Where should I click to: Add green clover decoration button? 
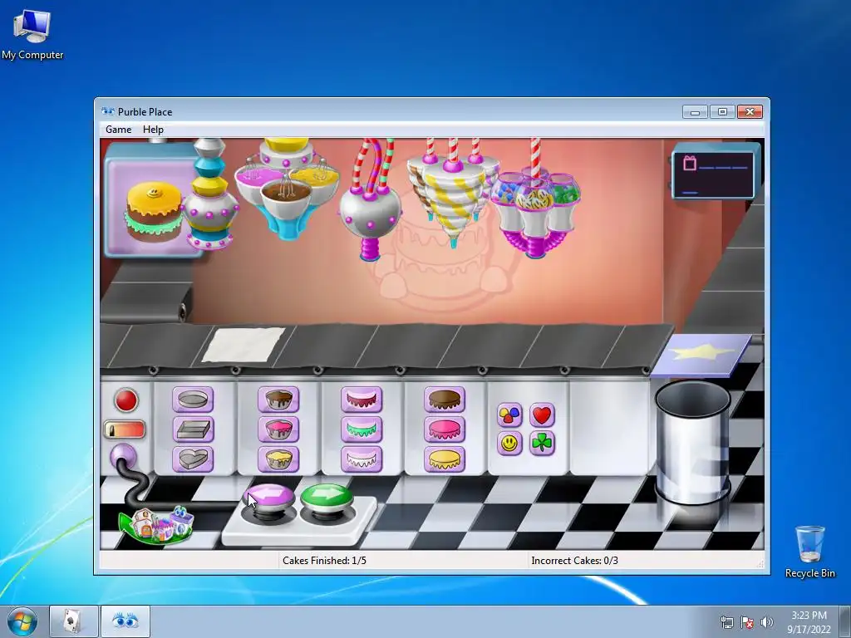[x=542, y=444]
